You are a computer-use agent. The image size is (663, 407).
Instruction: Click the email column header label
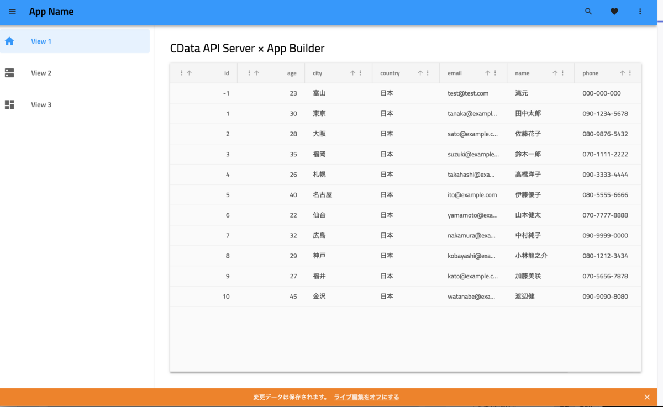(x=455, y=73)
